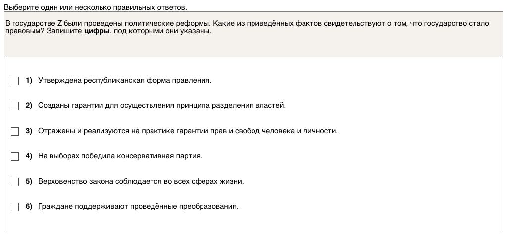Screen dimensions: 507x236
Task: Select text about гарантии прав и свобод
Action: 188,131
